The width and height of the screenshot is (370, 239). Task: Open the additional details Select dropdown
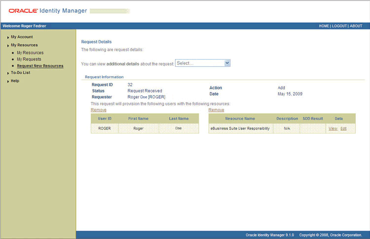pyautogui.click(x=203, y=63)
